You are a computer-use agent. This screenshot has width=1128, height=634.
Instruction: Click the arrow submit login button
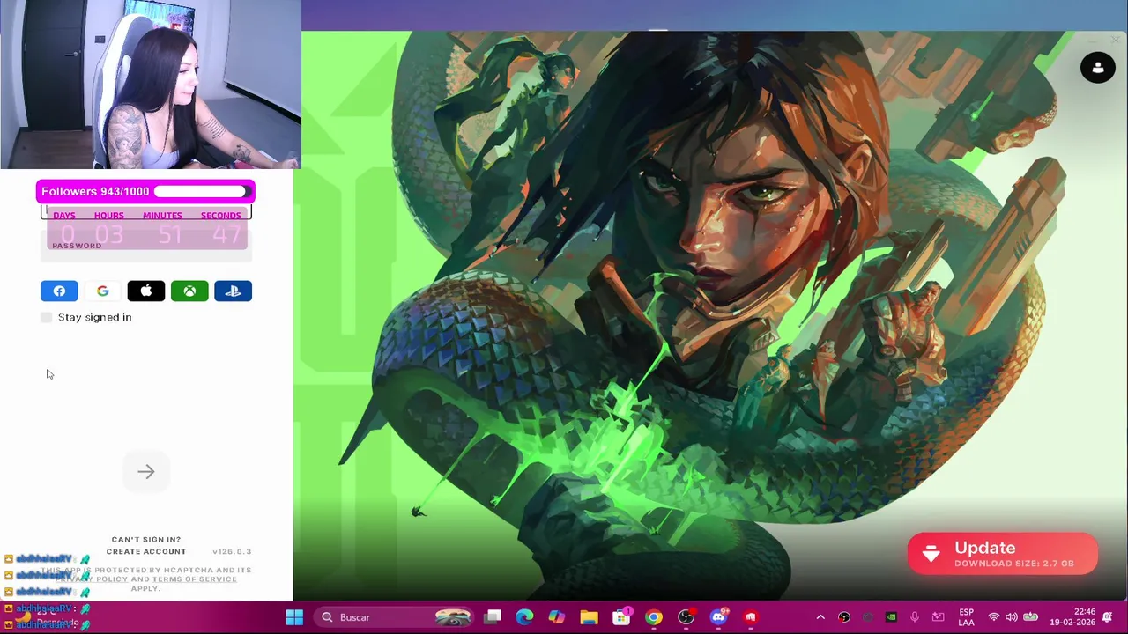point(146,472)
